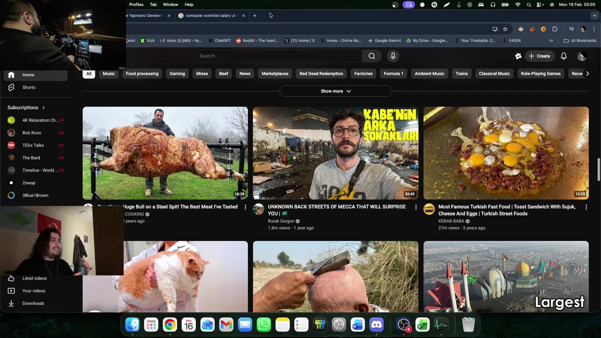
Task: Open Burak Durgun channel name link
Action: (281, 221)
